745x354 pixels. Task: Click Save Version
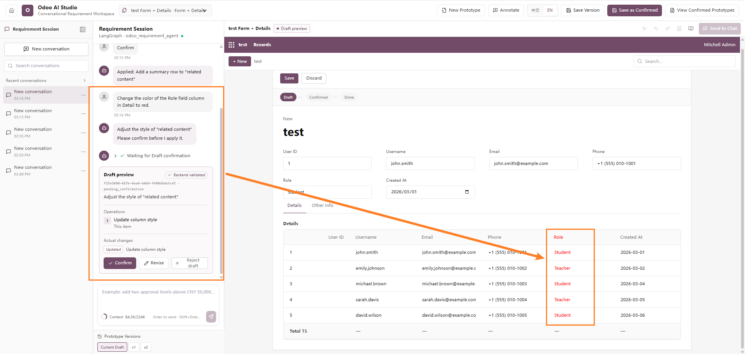[x=583, y=10]
